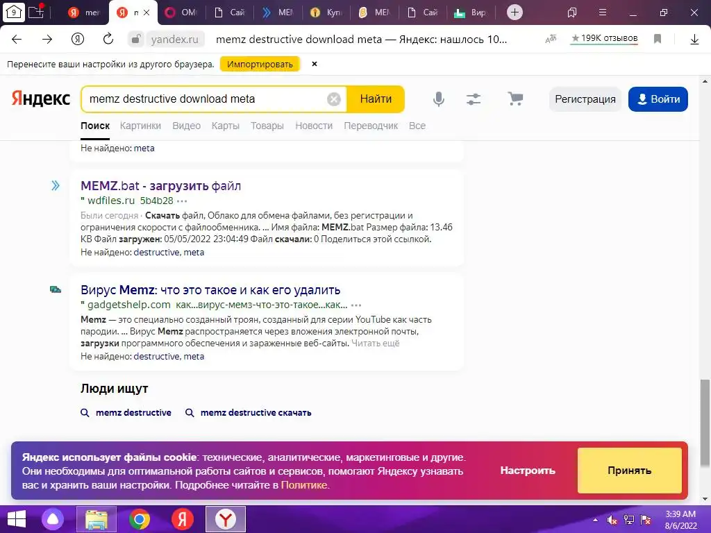Select the Поиск tab
This screenshot has width=711, height=533.
click(x=95, y=126)
